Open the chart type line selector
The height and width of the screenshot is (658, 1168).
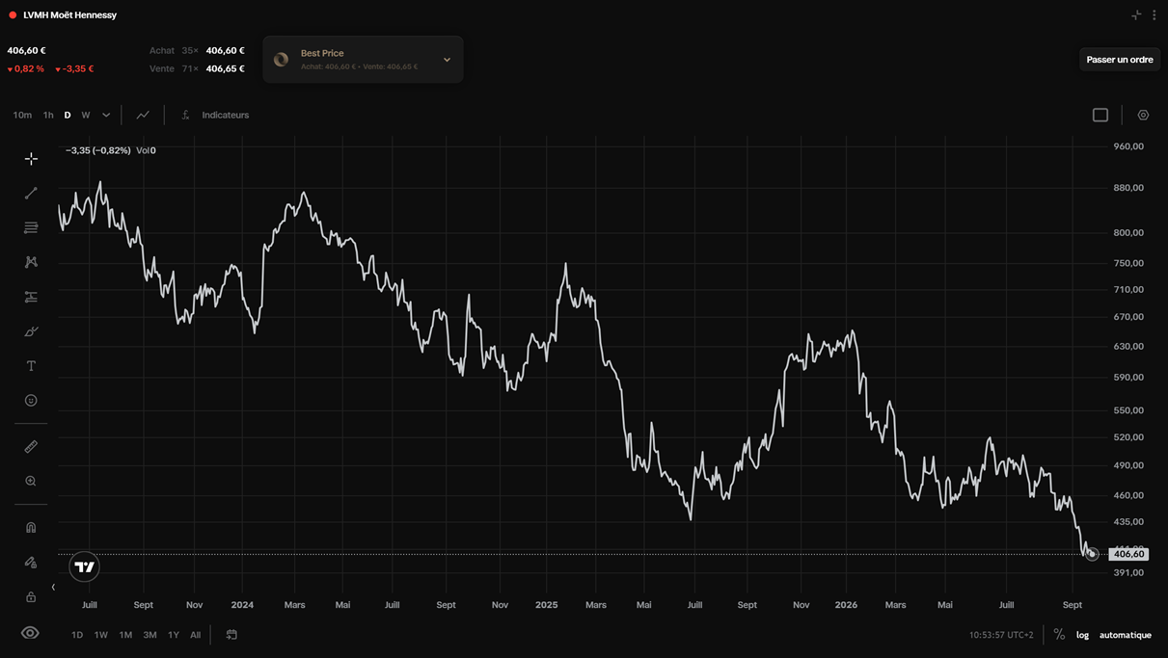coord(143,115)
